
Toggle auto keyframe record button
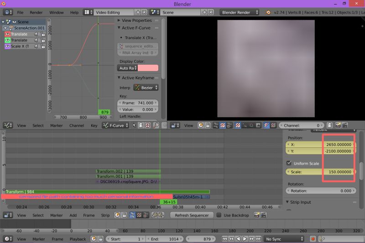[x=313, y=239]
